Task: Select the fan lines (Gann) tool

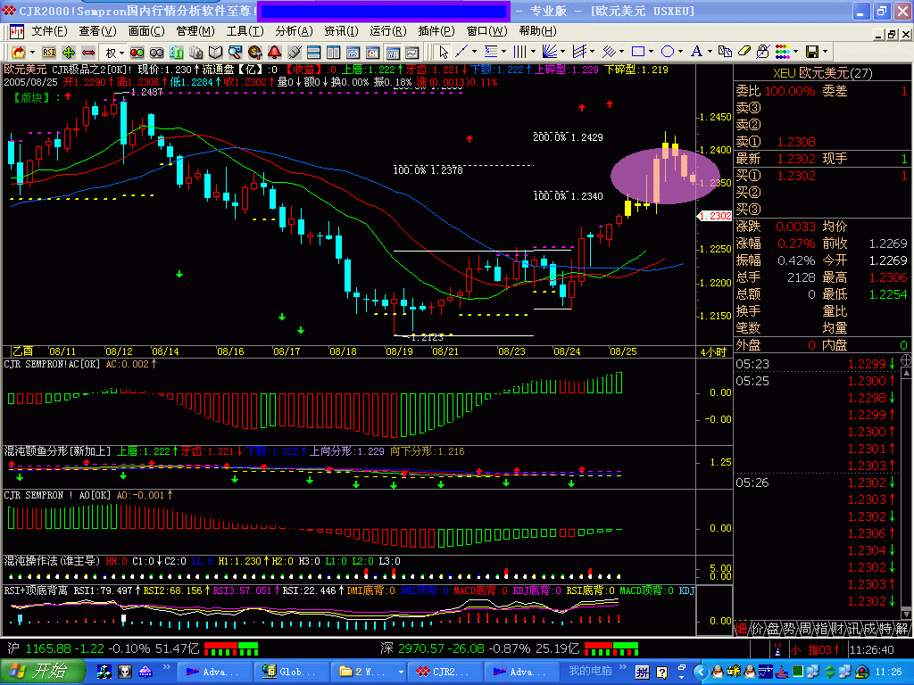Action: tap(550, 53)
